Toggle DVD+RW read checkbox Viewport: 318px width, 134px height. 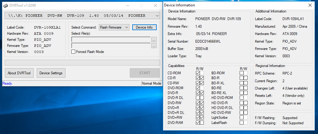pyautogui.click(x=198, y=118)
